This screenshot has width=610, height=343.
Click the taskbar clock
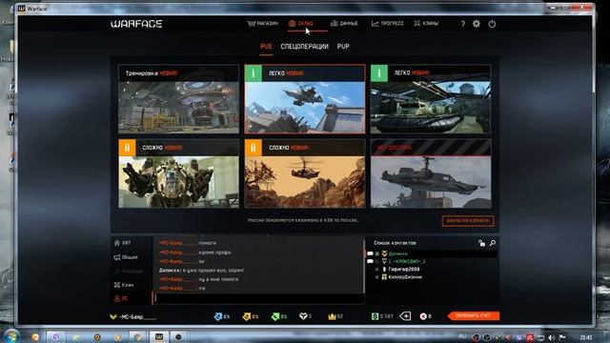[x=586, y=337]
